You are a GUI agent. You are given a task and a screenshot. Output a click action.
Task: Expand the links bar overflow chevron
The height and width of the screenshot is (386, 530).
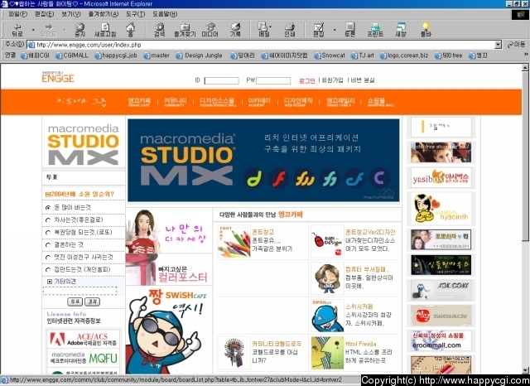pyautogui.click(x=526, y=55)
